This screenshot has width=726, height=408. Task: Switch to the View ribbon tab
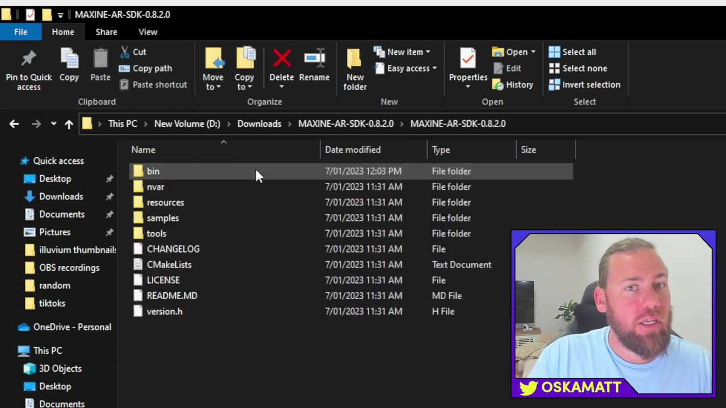point(148,32)
